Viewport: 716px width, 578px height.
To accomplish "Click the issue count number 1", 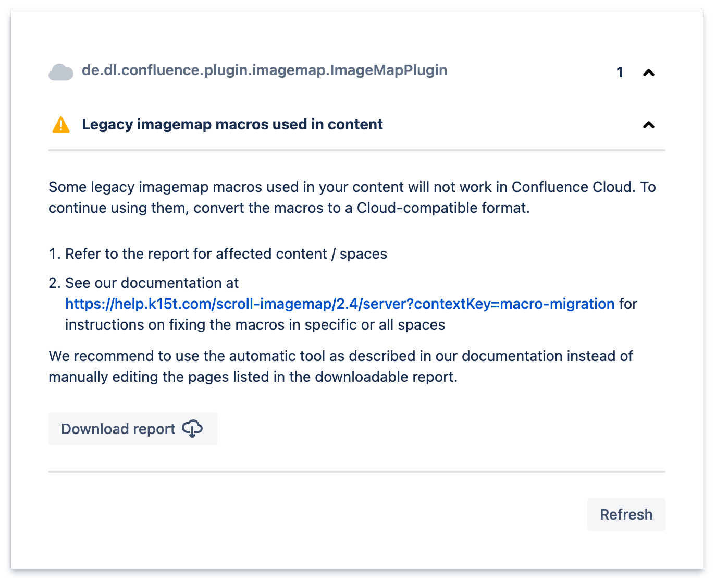I will point(620,73).
